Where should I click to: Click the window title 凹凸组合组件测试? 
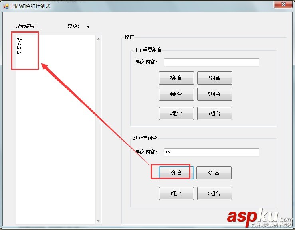(x=31, y=6)
